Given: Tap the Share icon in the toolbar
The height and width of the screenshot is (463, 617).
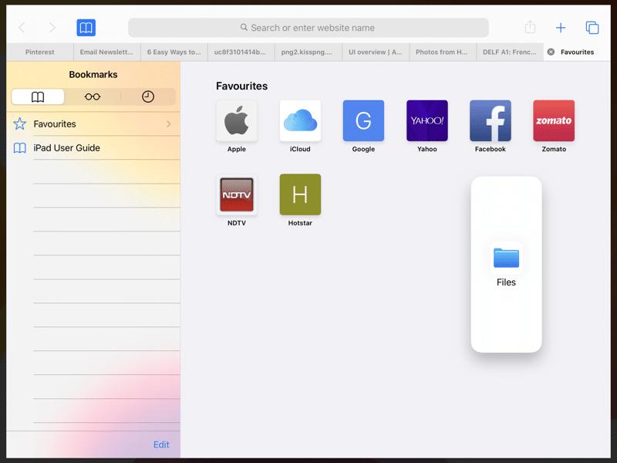Looking at the screenshot, I should [531, 26].
